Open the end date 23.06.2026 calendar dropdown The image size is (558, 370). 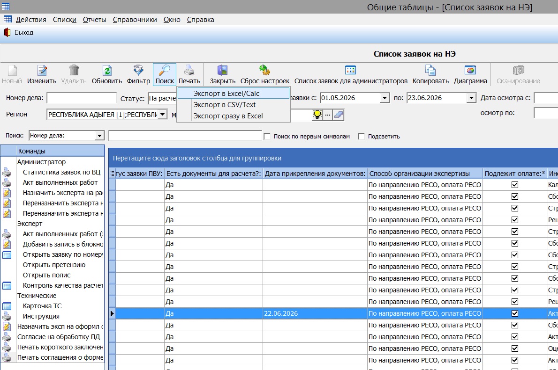point(471,98)
